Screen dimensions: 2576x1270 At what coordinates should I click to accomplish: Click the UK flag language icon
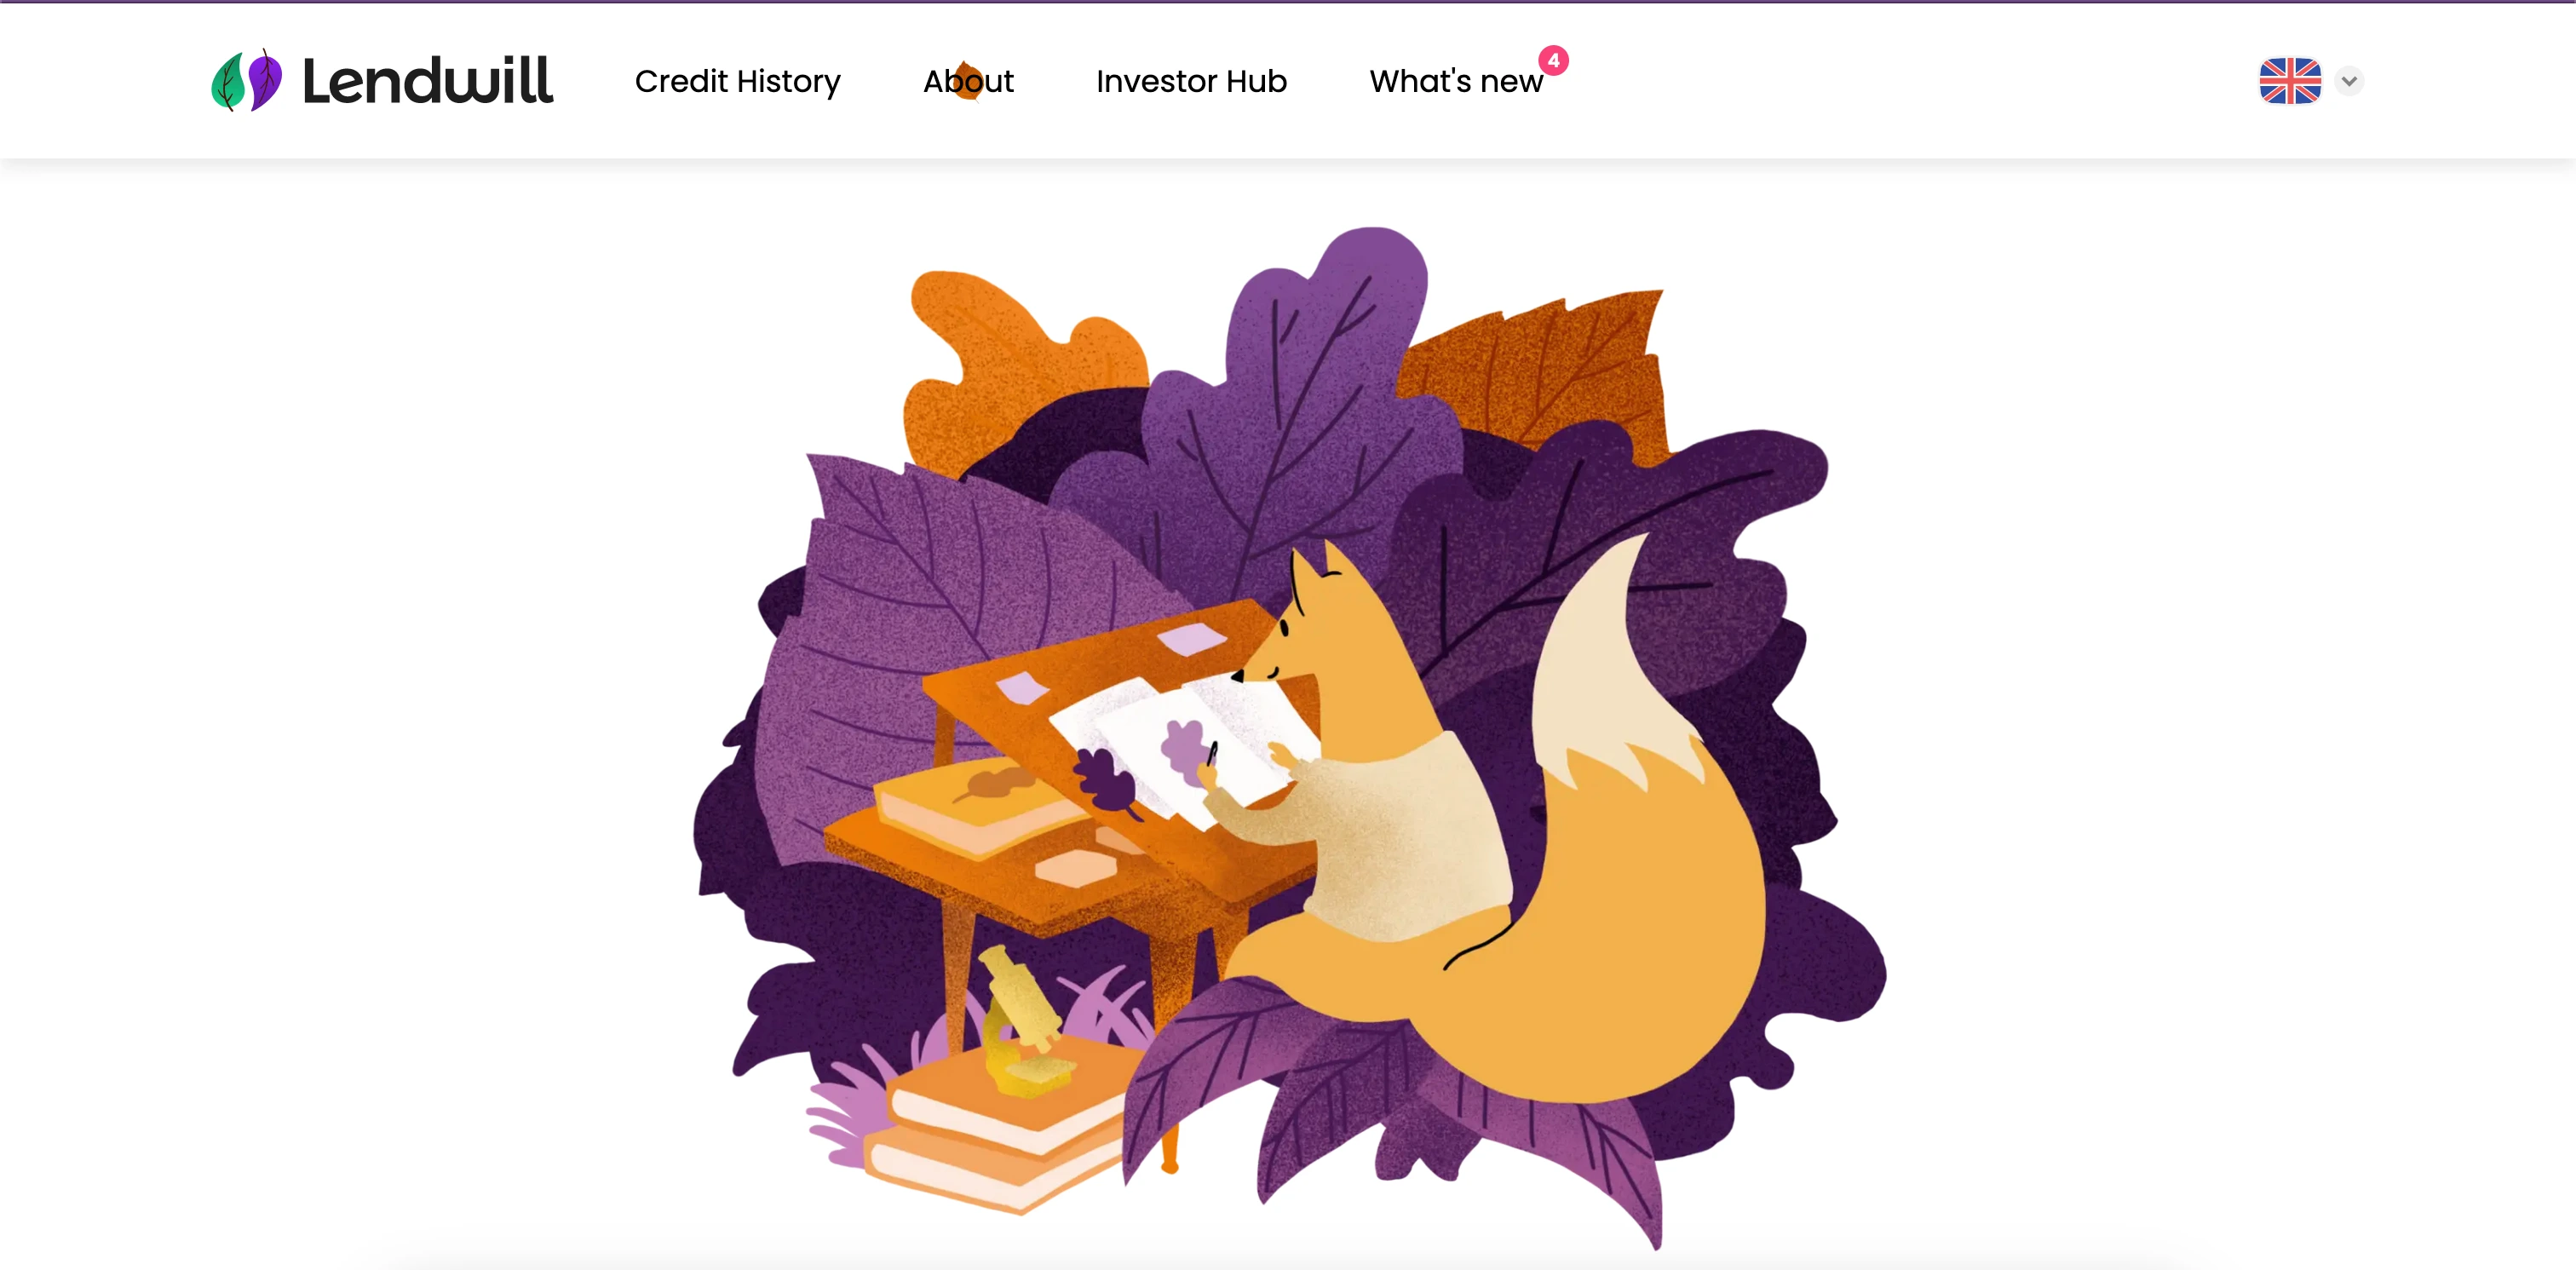coord(2290,81)
